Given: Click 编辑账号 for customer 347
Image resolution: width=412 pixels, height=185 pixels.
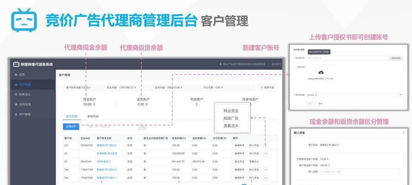Looking at the screenshot, I should point(240,145).
